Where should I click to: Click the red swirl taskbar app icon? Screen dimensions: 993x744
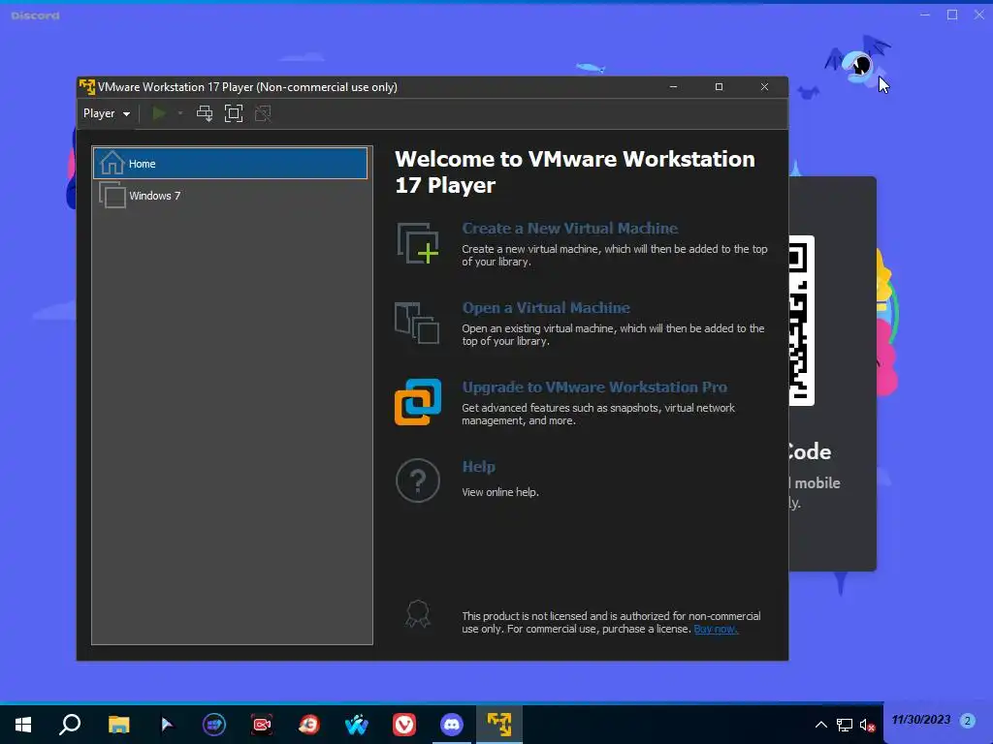click(x=309, y=725)
